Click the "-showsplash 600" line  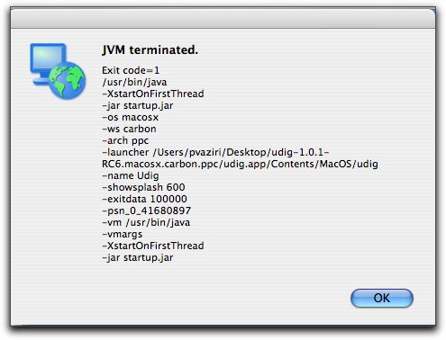[143, 187]
